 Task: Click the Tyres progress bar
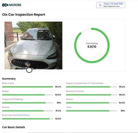tap(92, 111)
